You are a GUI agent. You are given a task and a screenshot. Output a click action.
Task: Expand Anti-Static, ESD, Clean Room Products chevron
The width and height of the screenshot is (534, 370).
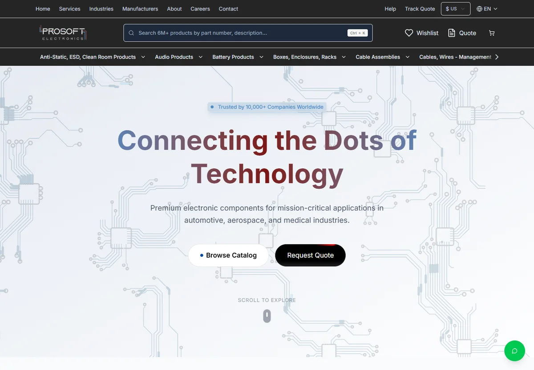pos(143,57)
